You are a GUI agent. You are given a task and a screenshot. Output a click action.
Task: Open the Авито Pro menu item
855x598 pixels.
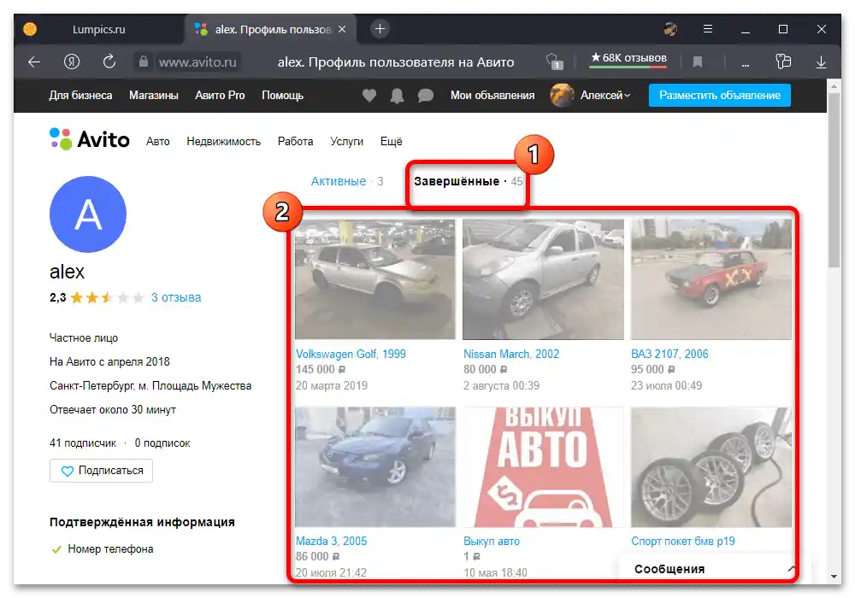coord(220,96)
